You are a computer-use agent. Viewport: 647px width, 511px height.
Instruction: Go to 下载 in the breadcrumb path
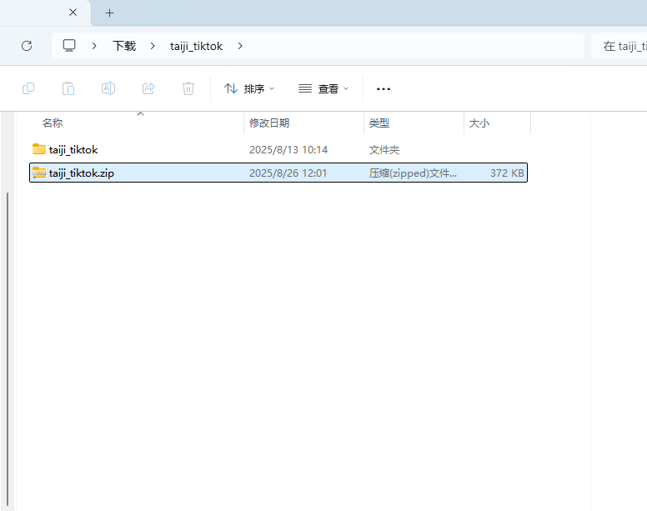pyautogui.click(x=124, y=46)
